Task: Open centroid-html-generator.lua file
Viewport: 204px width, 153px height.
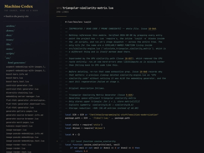Action: (22, 89)
